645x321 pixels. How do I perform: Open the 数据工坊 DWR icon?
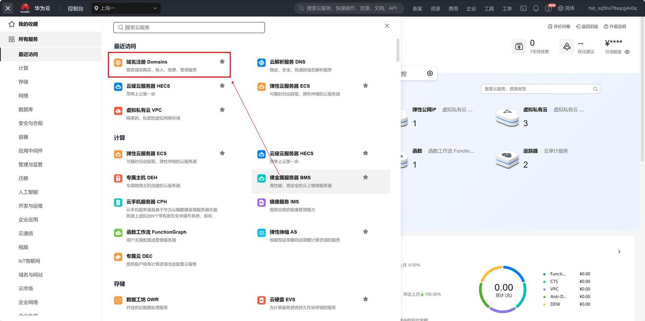pos(118,300)
